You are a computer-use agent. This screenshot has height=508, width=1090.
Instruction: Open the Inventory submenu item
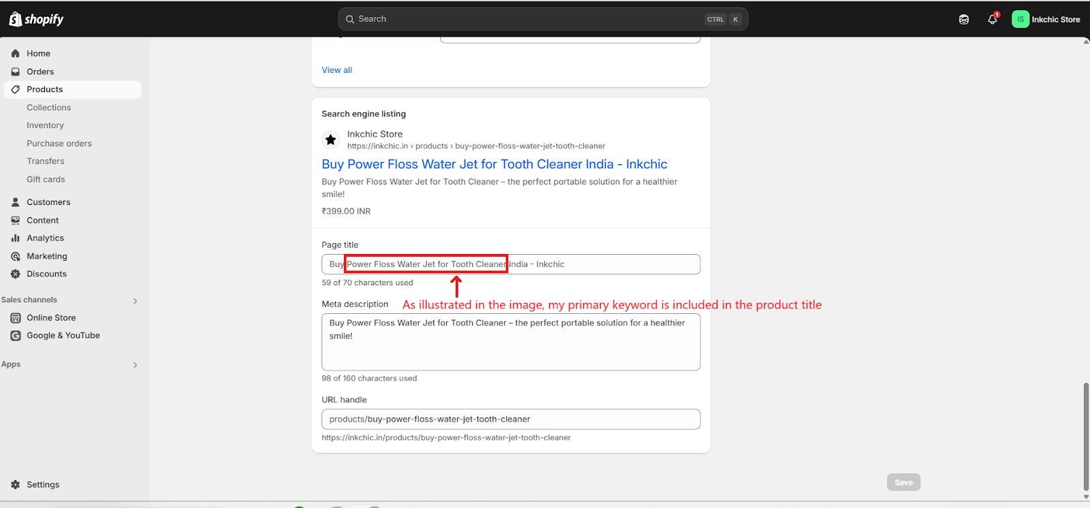coord(45,125)
